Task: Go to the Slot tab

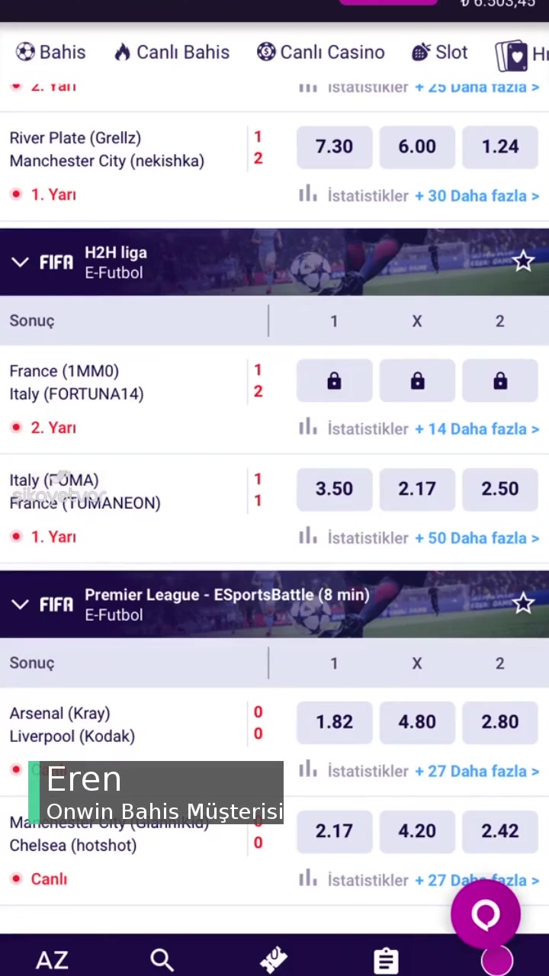Action: (440, 52)
